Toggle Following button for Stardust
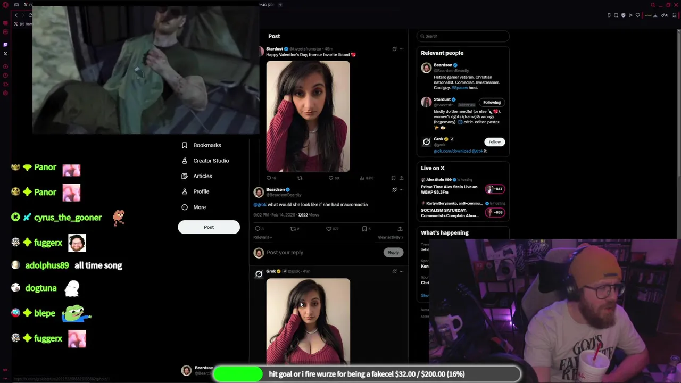 tap(492, 102)
